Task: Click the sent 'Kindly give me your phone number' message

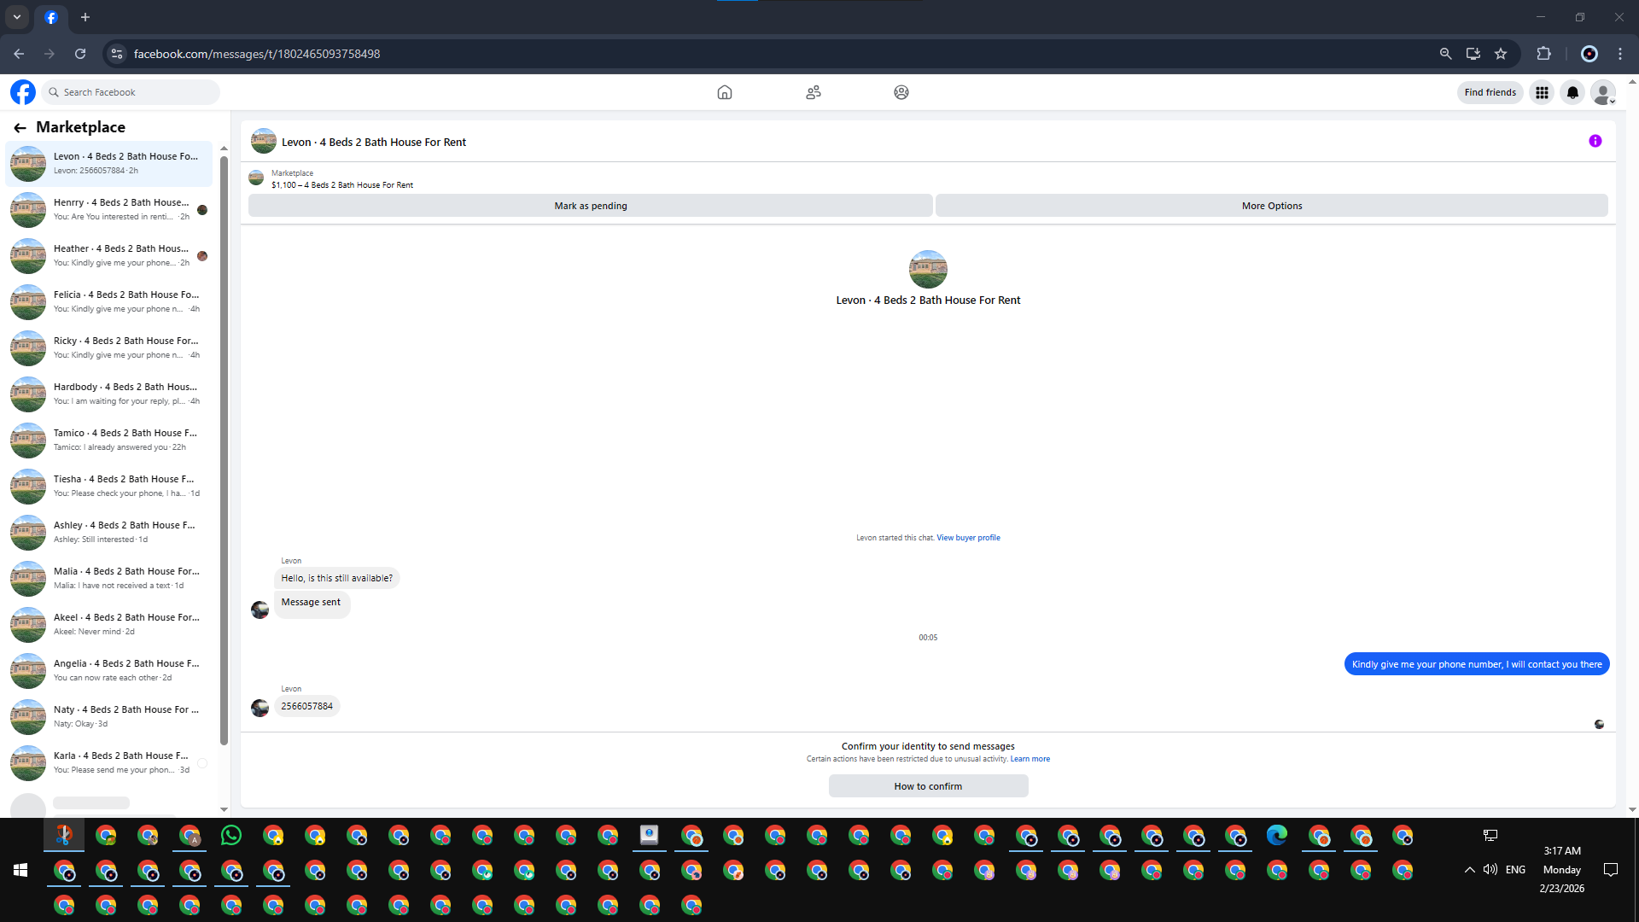Action: pos(1477,664)
